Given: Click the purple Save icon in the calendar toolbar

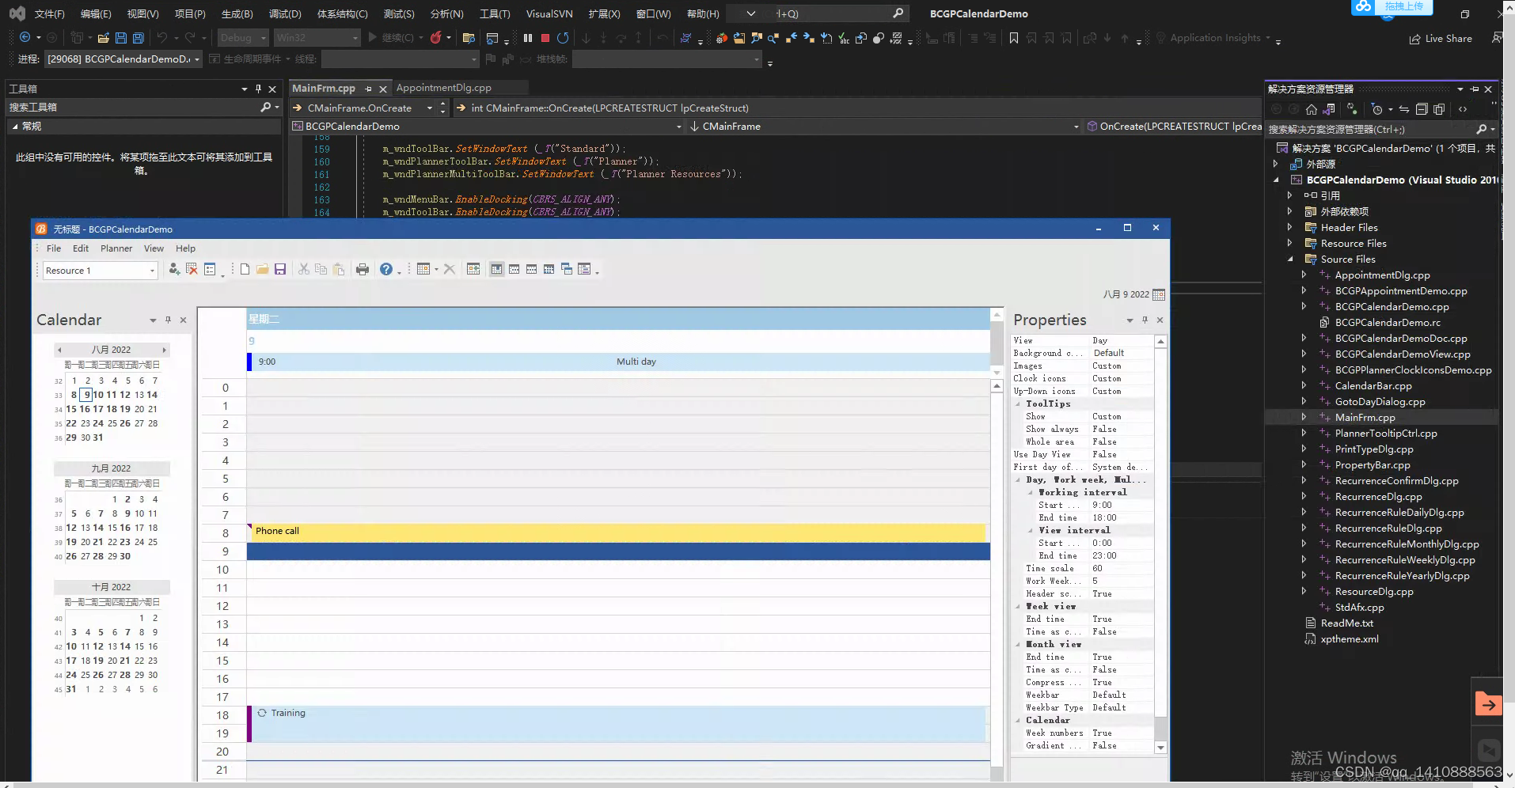Looking at the screenshot, I should 280,270.
